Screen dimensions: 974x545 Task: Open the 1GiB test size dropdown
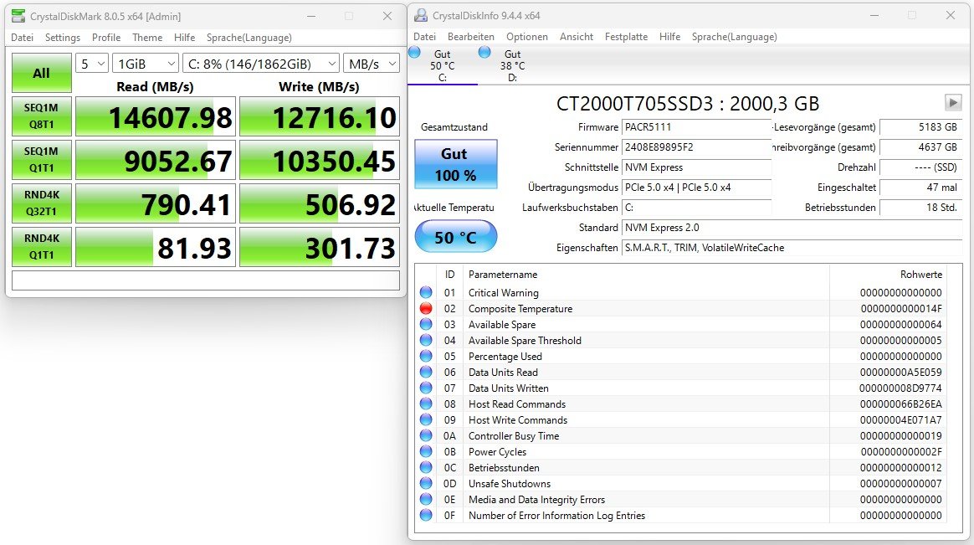(144, 63)
